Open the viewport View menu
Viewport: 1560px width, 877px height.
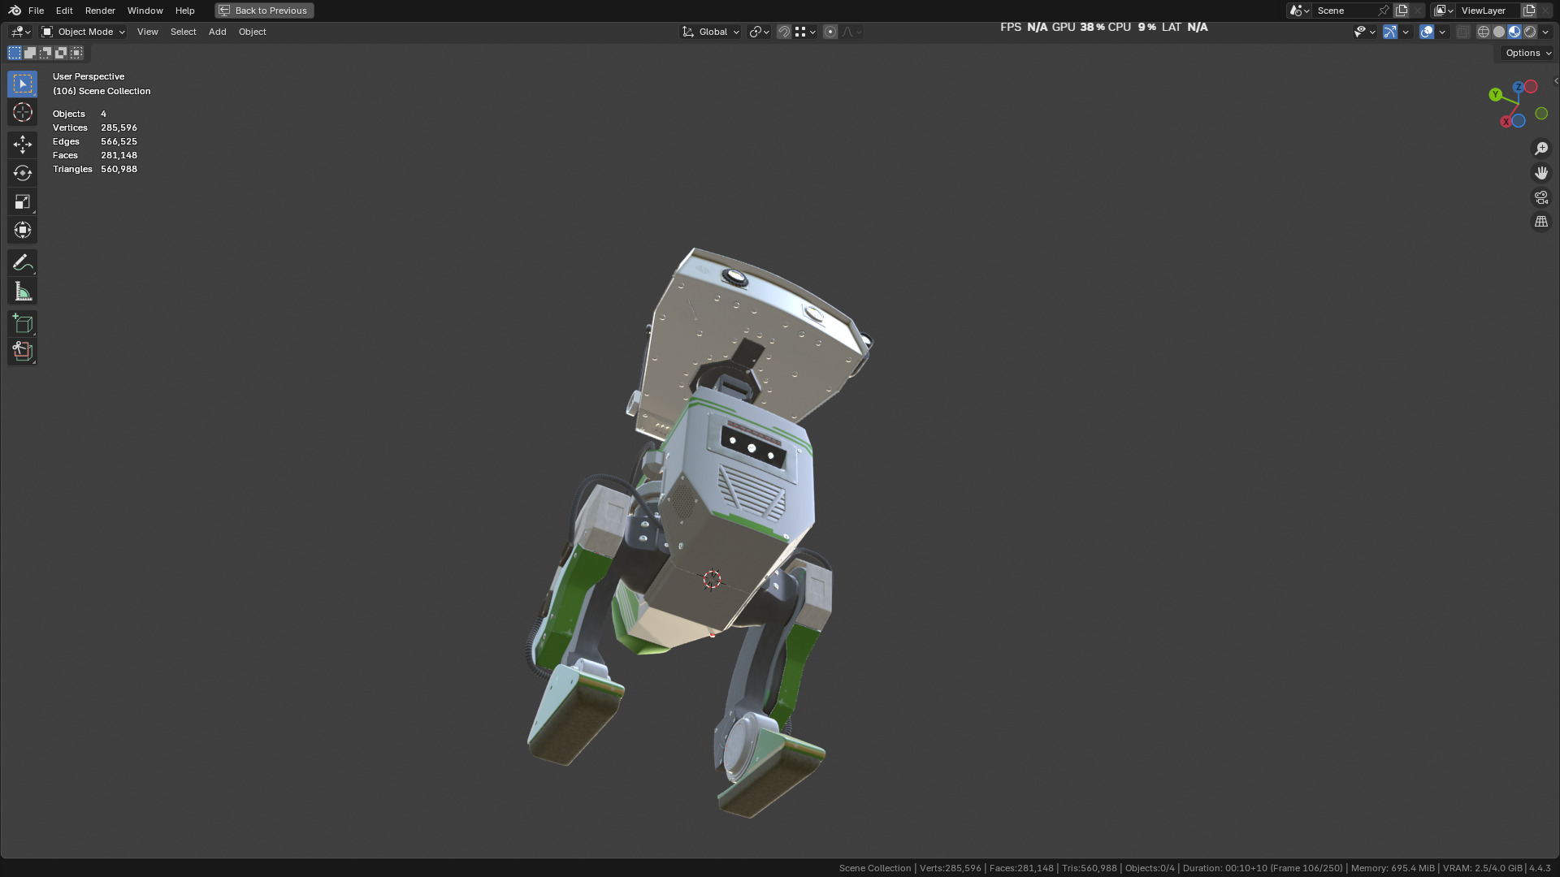pos(148,32)
